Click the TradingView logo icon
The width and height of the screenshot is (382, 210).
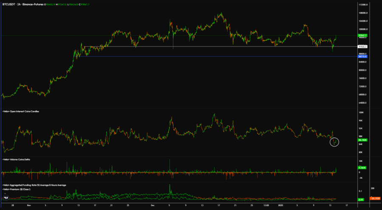tap(6, 198)
